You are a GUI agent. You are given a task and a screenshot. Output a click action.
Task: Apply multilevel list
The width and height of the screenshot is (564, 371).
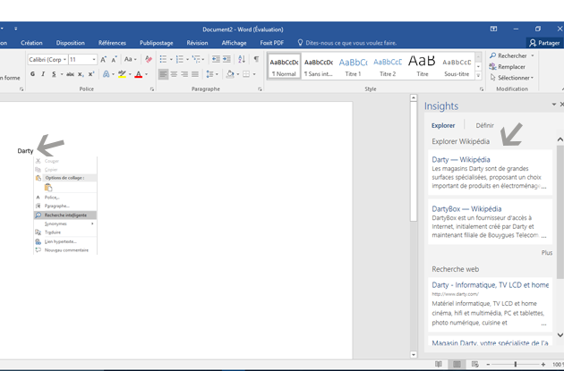[196, 59]
